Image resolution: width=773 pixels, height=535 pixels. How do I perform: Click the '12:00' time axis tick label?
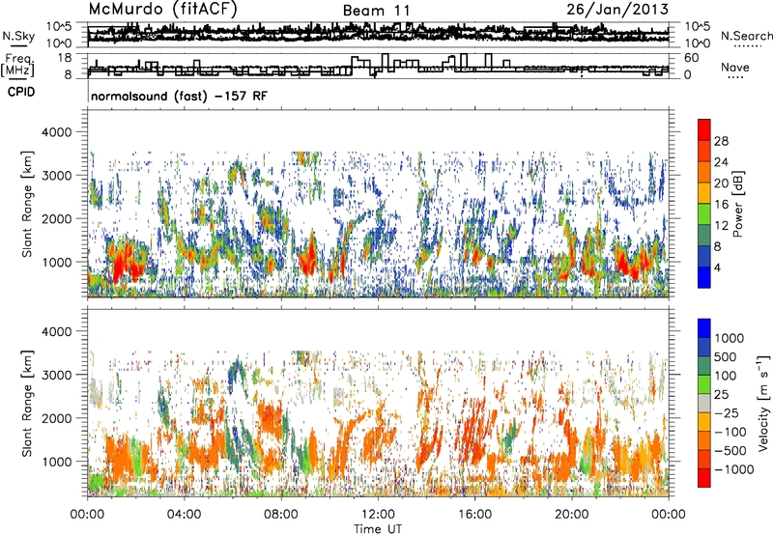pos(378,515)
